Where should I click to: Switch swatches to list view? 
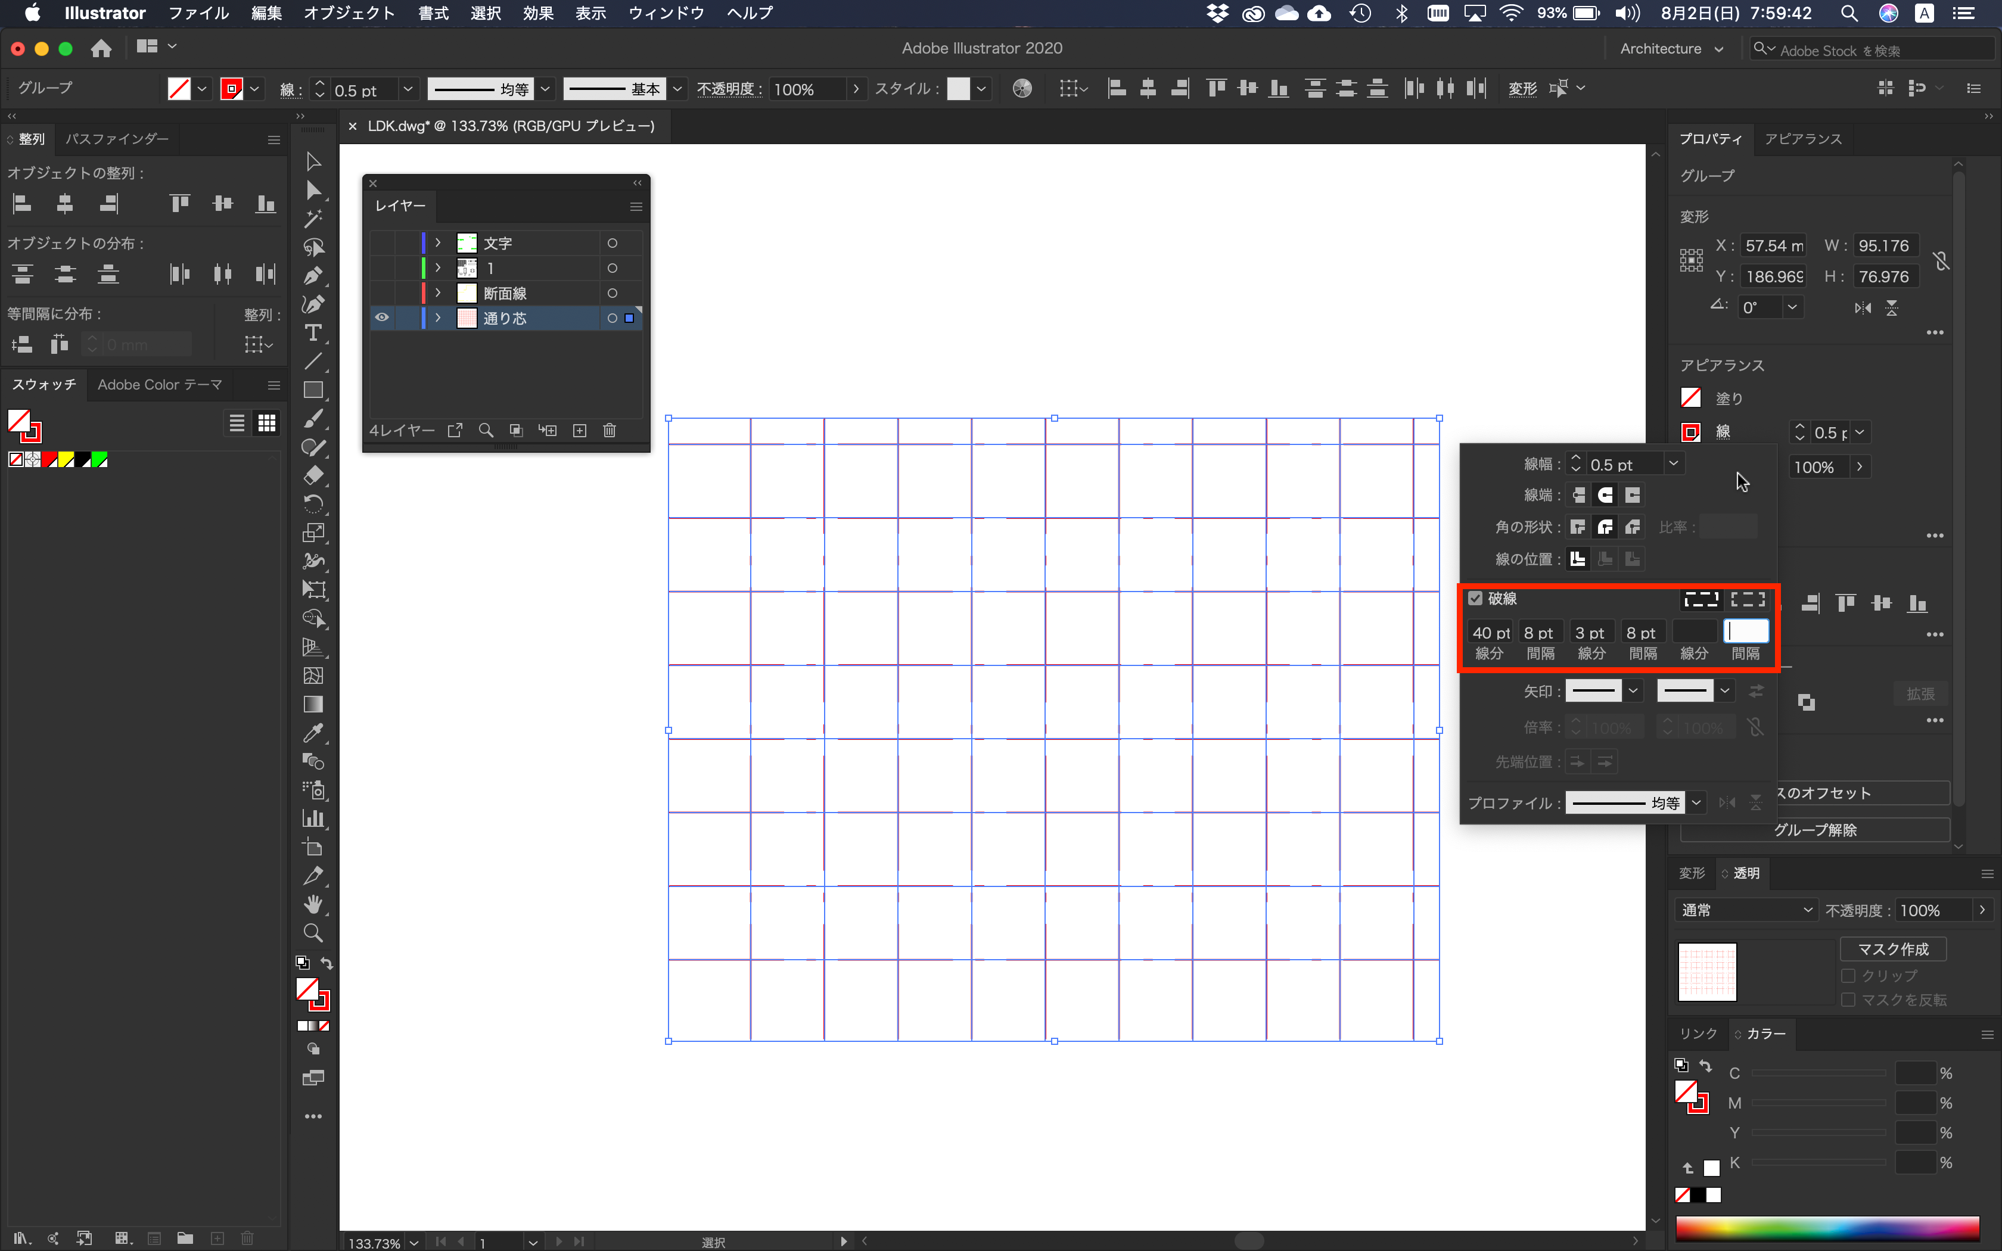point(237,424)
